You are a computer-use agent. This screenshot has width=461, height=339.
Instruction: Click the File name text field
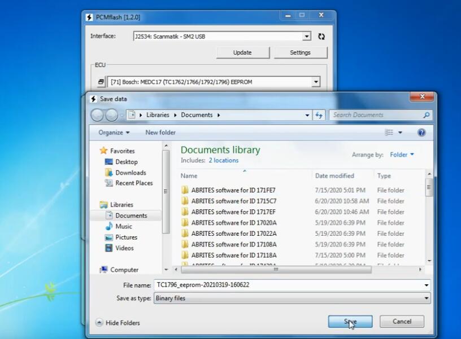coord(288,285)
